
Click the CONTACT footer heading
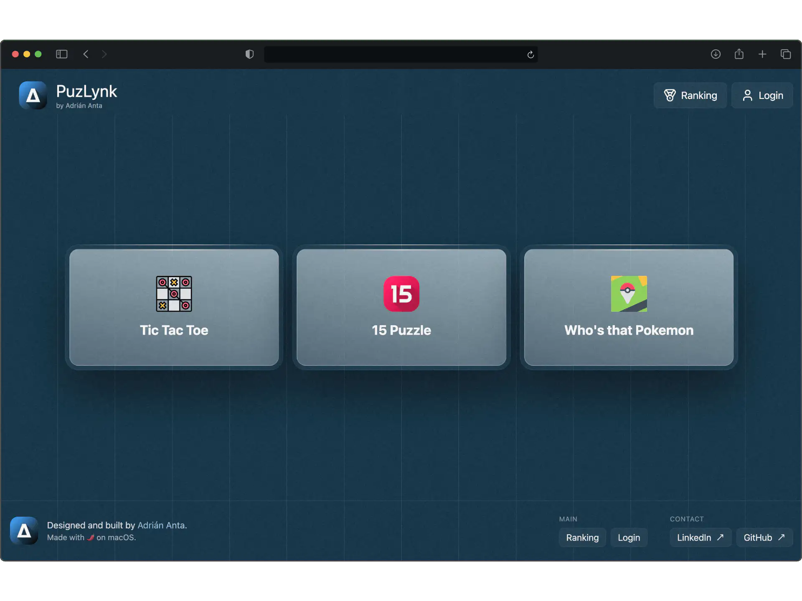tap(687, 519)
